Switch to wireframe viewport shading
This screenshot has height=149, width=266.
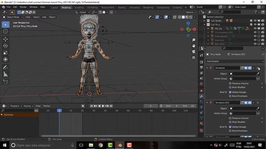tap(180, 17)
